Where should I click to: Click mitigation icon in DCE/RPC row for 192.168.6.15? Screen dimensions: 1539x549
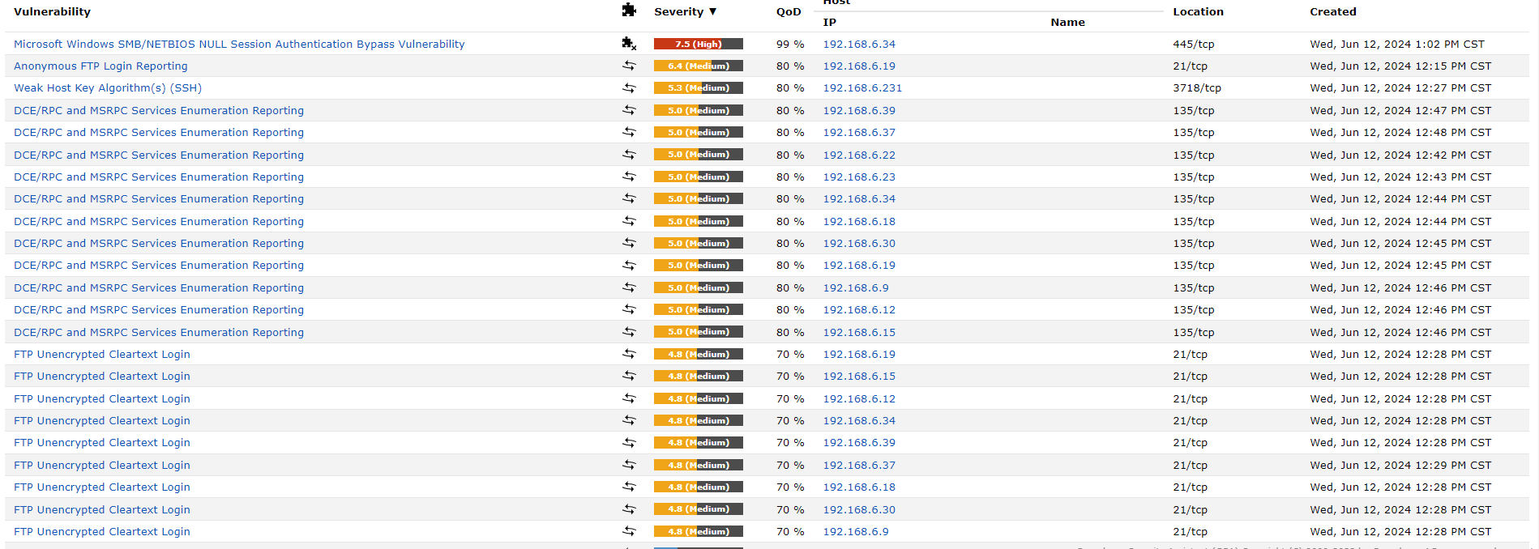pos(628,332)
